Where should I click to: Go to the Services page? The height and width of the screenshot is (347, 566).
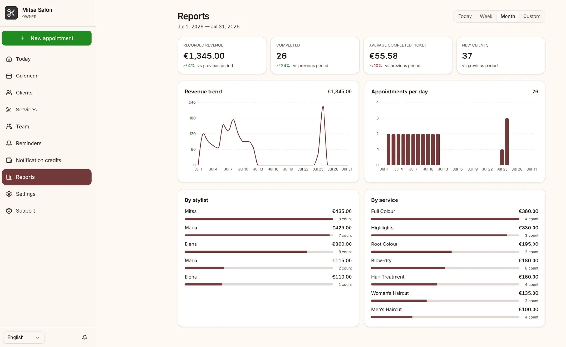pyautogui.click(x=47, y=110)
